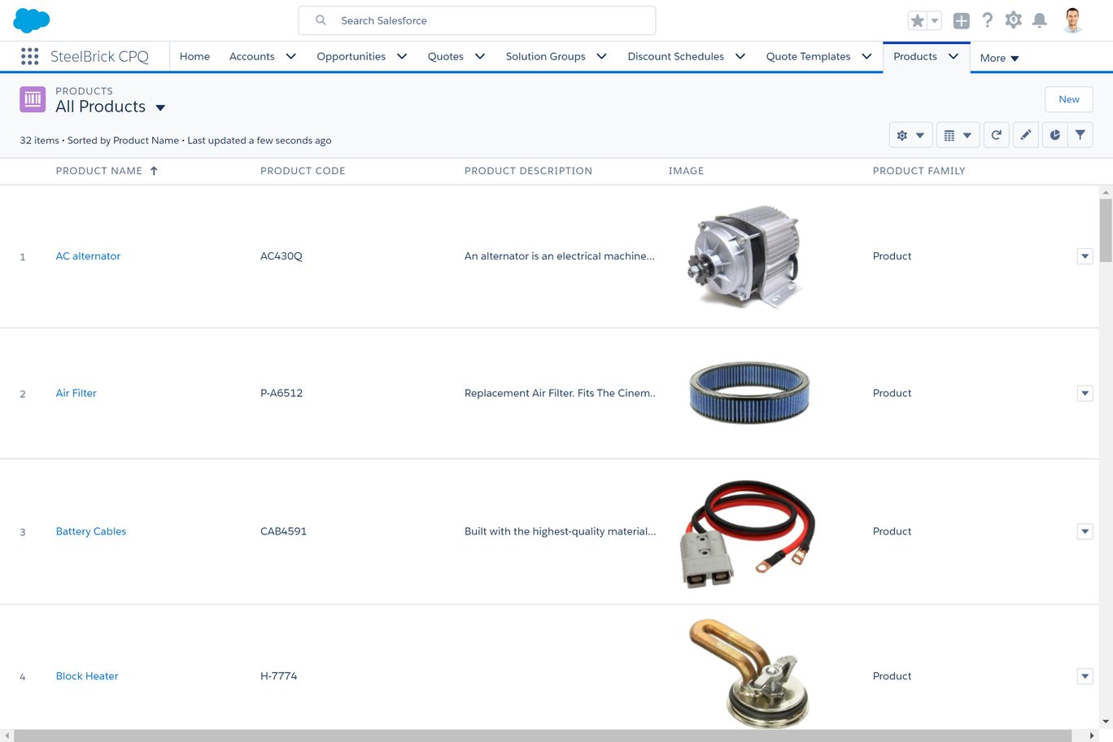
Task: Open the Battery Cables product link
Action: (91, 531)
